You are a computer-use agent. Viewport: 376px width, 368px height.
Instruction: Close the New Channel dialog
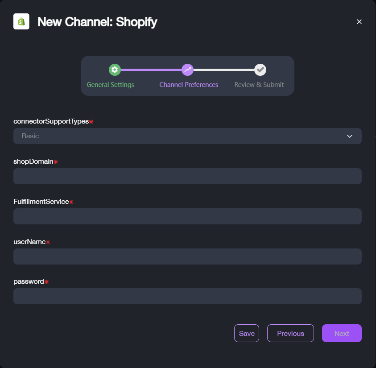359,22
